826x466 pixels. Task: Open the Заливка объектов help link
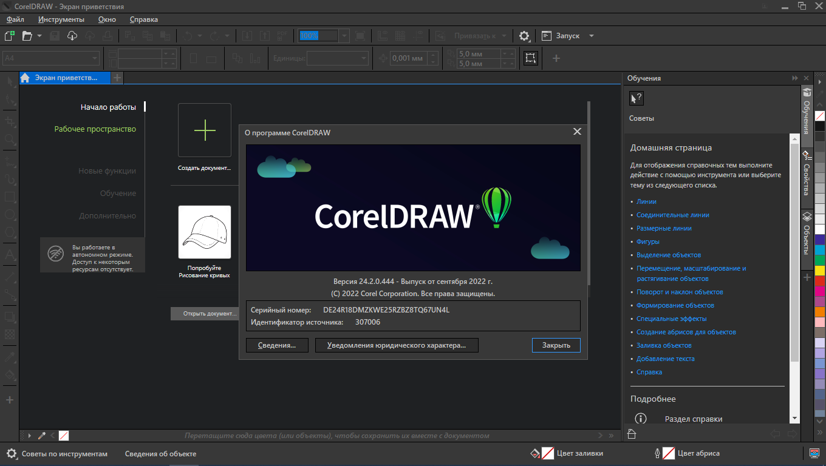pos(664,345)
